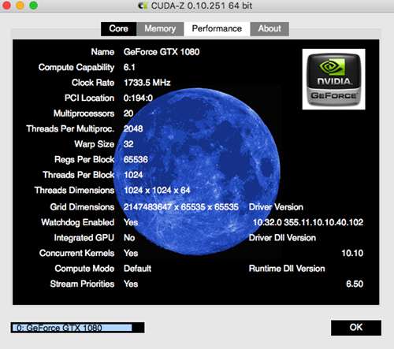Click the green zoom window button

pyautogui.click(x=33, y=6)
